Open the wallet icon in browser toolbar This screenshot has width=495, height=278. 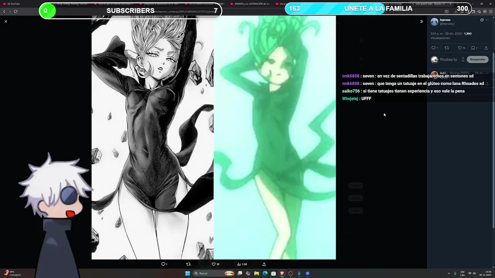[x=474, y=12]
